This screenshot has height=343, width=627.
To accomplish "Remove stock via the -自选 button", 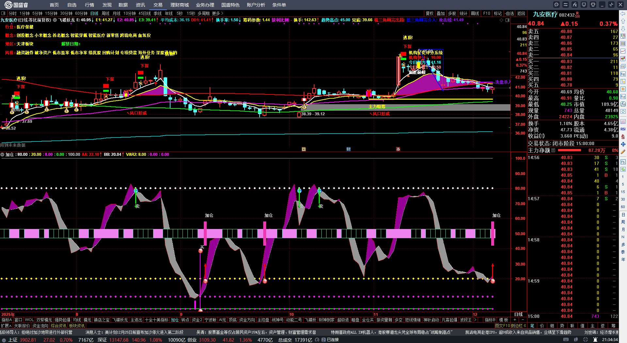I will pyautogui.click(x=509, y=13).
